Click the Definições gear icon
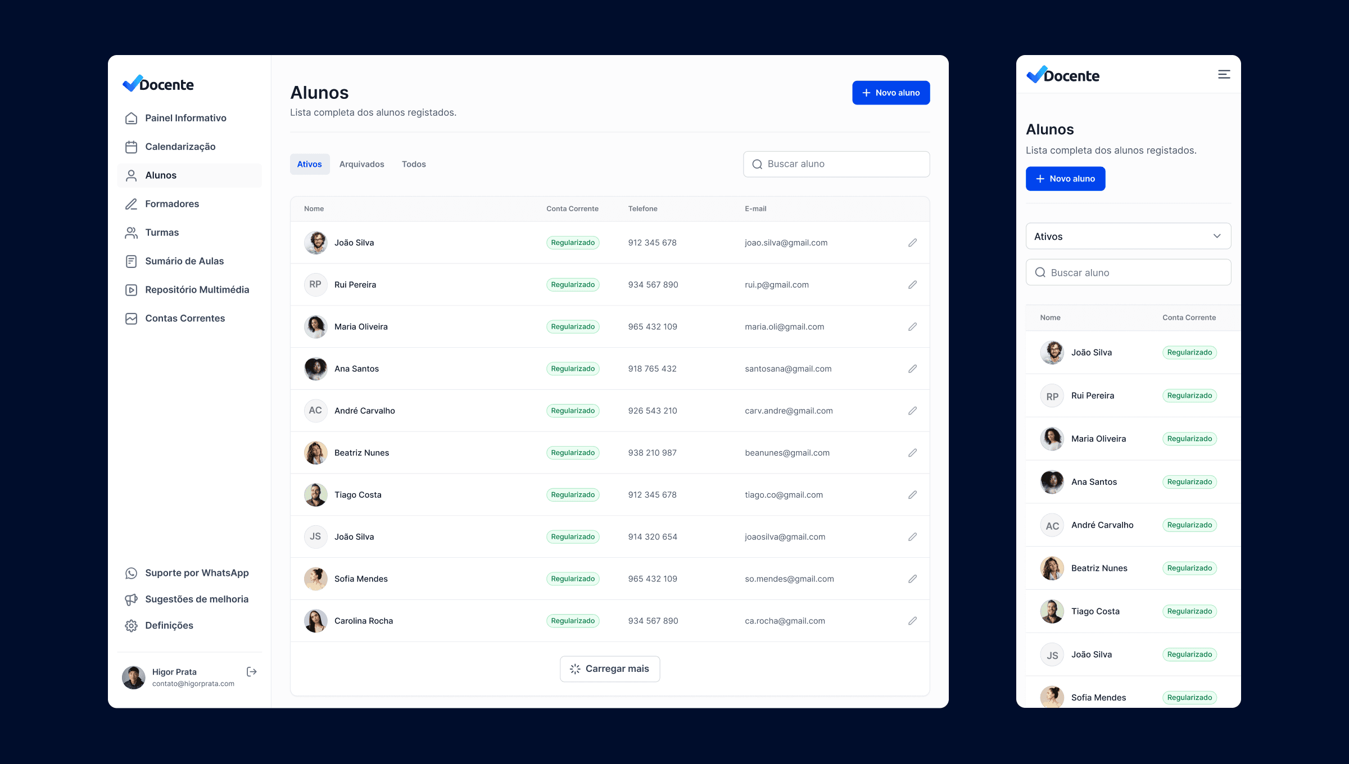The width and height of the screenshot is (1349, 764). [131, 626]
